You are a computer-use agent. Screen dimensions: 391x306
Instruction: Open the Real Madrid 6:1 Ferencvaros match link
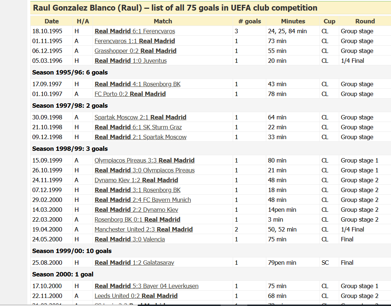[135, 31]
